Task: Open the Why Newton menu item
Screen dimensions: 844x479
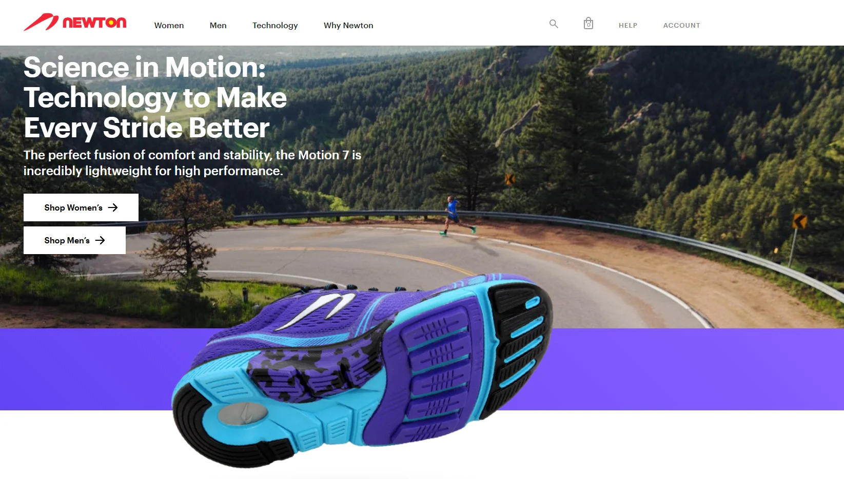Action: point(348,25)
